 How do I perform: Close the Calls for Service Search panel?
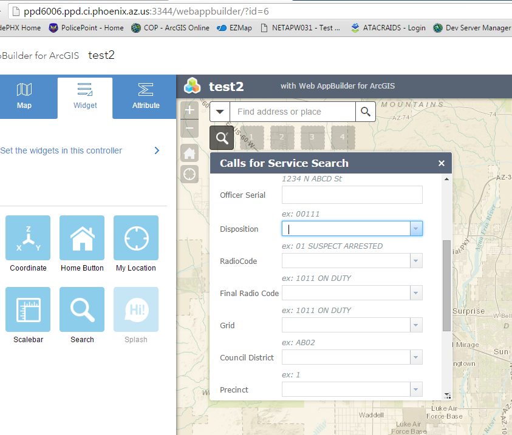pos(442,163)
